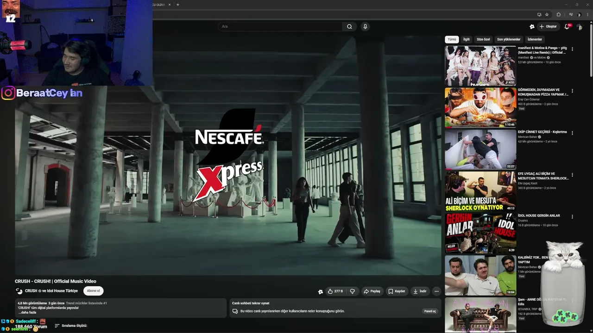The width and height of the screenshot is (593, 333).
Task: Select the İlgili filter chip
Action: pyautogui.click(x=467, y=39)
